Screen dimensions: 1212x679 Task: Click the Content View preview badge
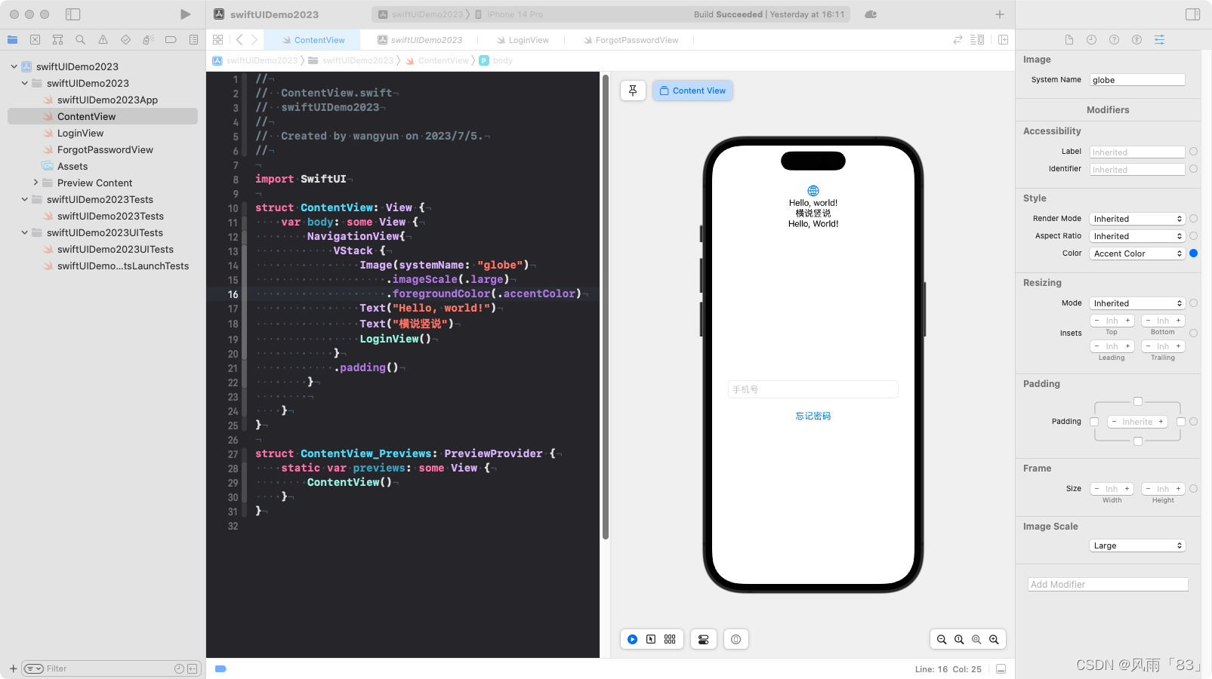692,91
